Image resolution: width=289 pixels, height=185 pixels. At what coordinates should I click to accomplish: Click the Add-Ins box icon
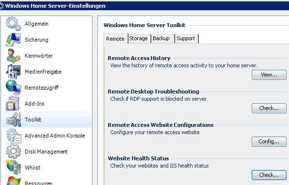(x=13, y=104)
